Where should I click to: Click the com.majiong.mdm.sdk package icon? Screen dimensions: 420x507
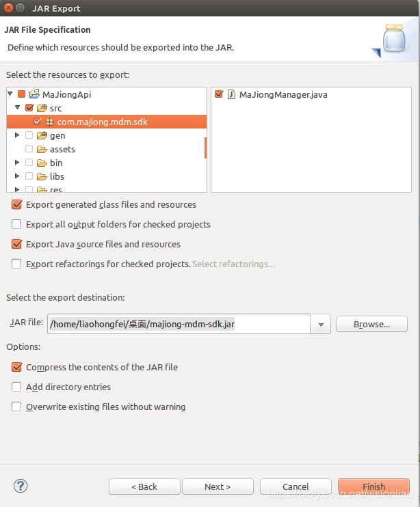[49, 122]
